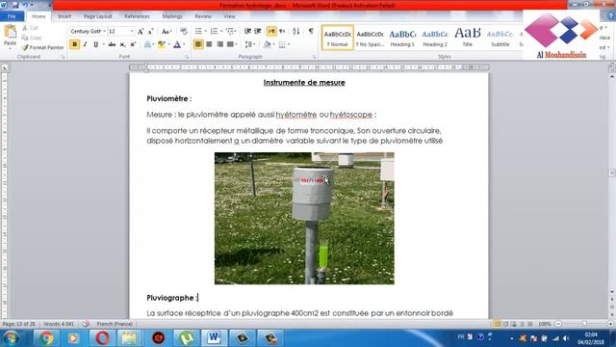
Task: Click the zoom slider in status bar
Action: click(584, 324)
